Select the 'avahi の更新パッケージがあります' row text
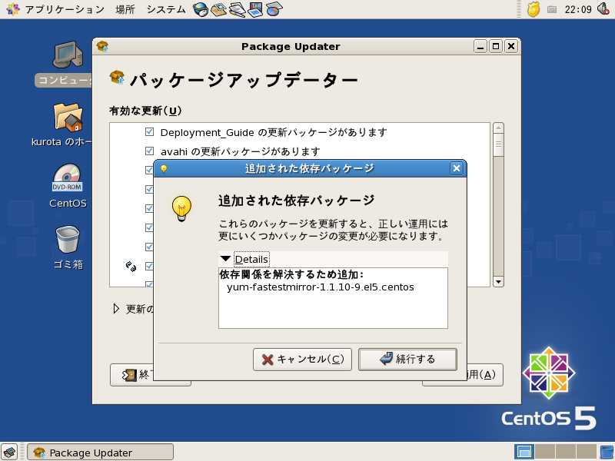This screenshot has height=461, width=615. pos(241,151)
